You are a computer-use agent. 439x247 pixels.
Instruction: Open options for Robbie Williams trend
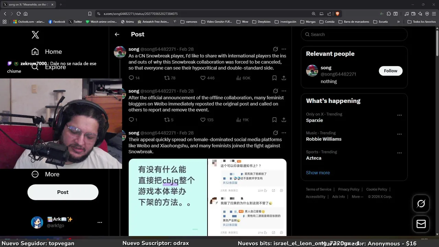(x=399, y=134)
